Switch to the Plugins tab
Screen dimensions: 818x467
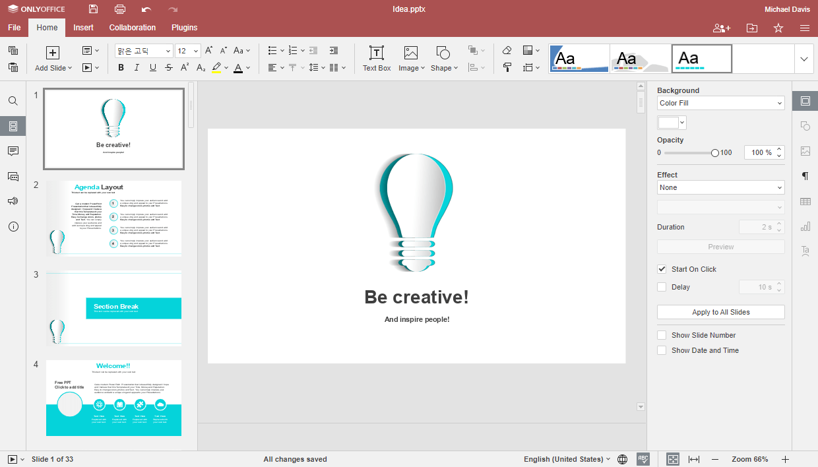click(x=185, y=28)
